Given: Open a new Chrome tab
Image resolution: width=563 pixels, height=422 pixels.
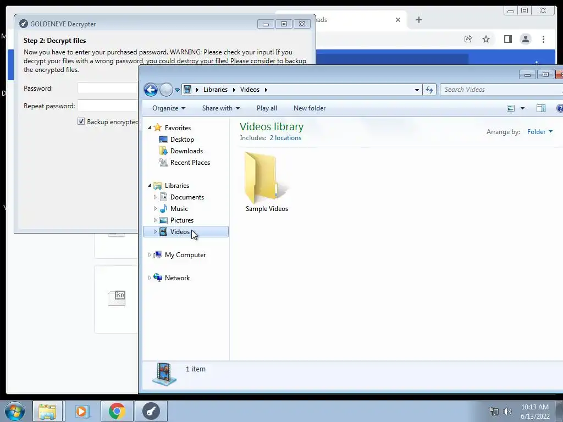Looking at the screenshot, I should click(418, 20).
